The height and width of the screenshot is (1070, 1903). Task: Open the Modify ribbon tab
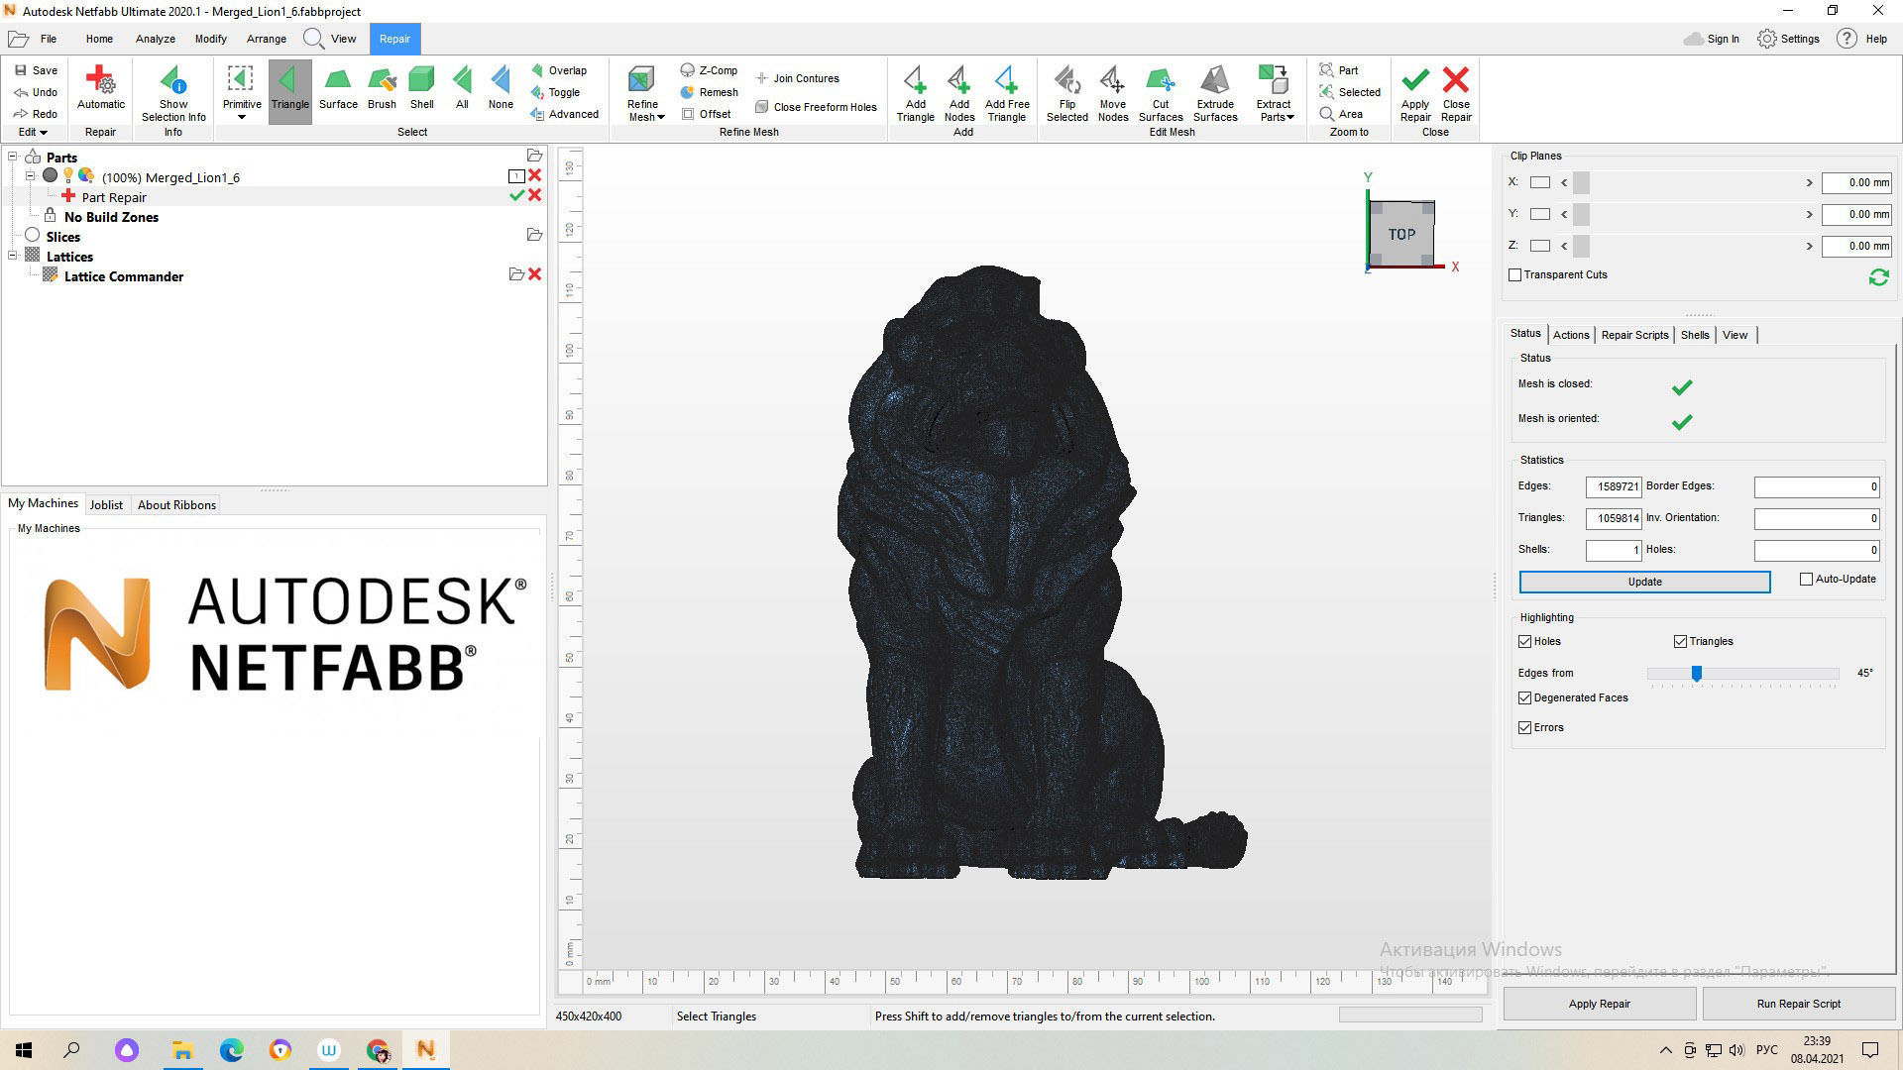210,39
